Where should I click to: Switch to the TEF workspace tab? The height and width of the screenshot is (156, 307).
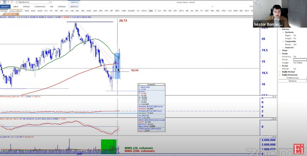tap(51, 11)
